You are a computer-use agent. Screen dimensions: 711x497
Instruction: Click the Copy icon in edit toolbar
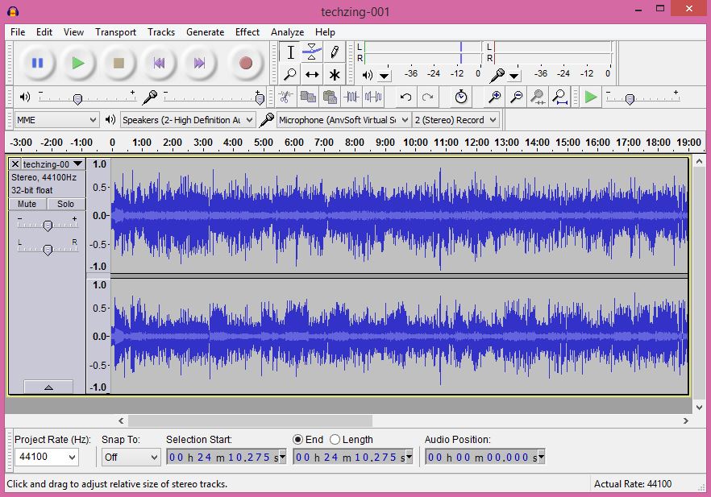coord(308,97)
